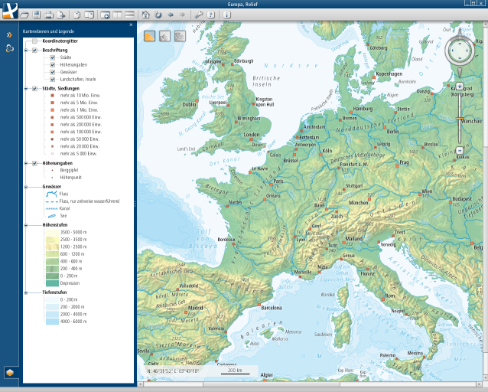Collapse the Höhenstufen legend group
The height and width of the screenshot is (392, 488).
point(27,224)
